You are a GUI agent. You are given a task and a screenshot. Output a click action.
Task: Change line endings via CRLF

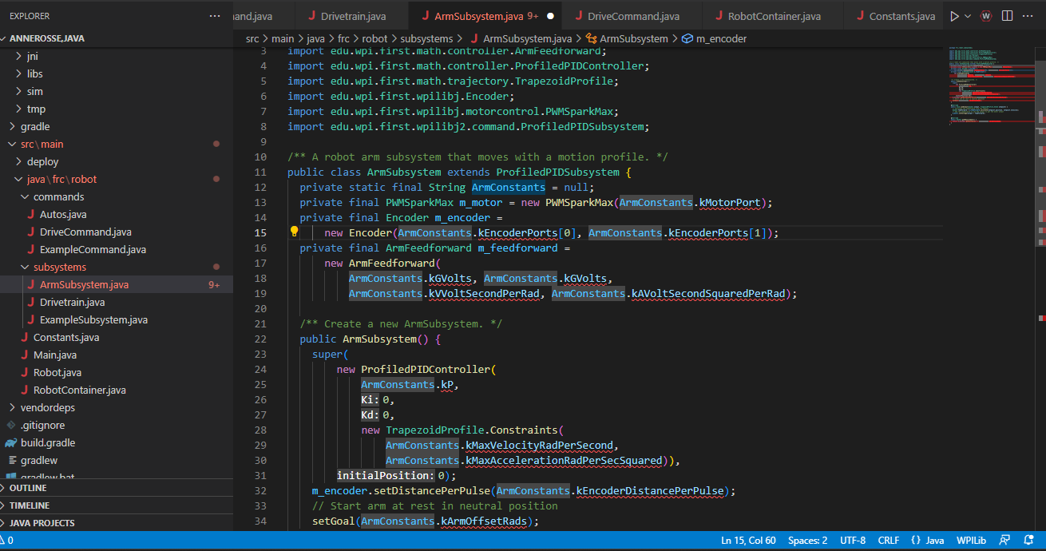click(x=889, y=540)
